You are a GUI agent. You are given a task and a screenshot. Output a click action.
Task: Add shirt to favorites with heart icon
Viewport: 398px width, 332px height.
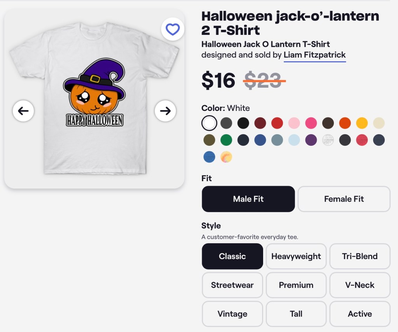[173, 29]
